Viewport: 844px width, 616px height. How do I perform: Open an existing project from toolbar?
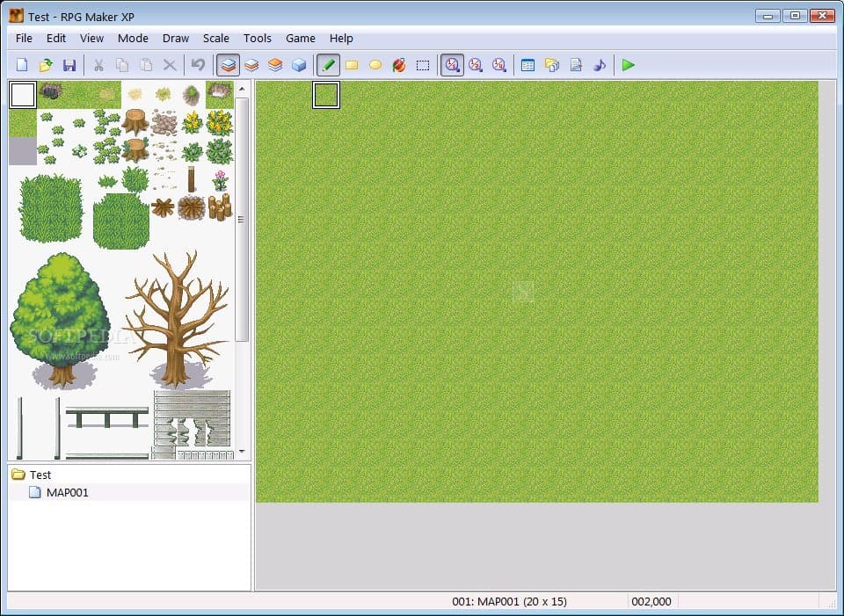[x=46, y=65]
